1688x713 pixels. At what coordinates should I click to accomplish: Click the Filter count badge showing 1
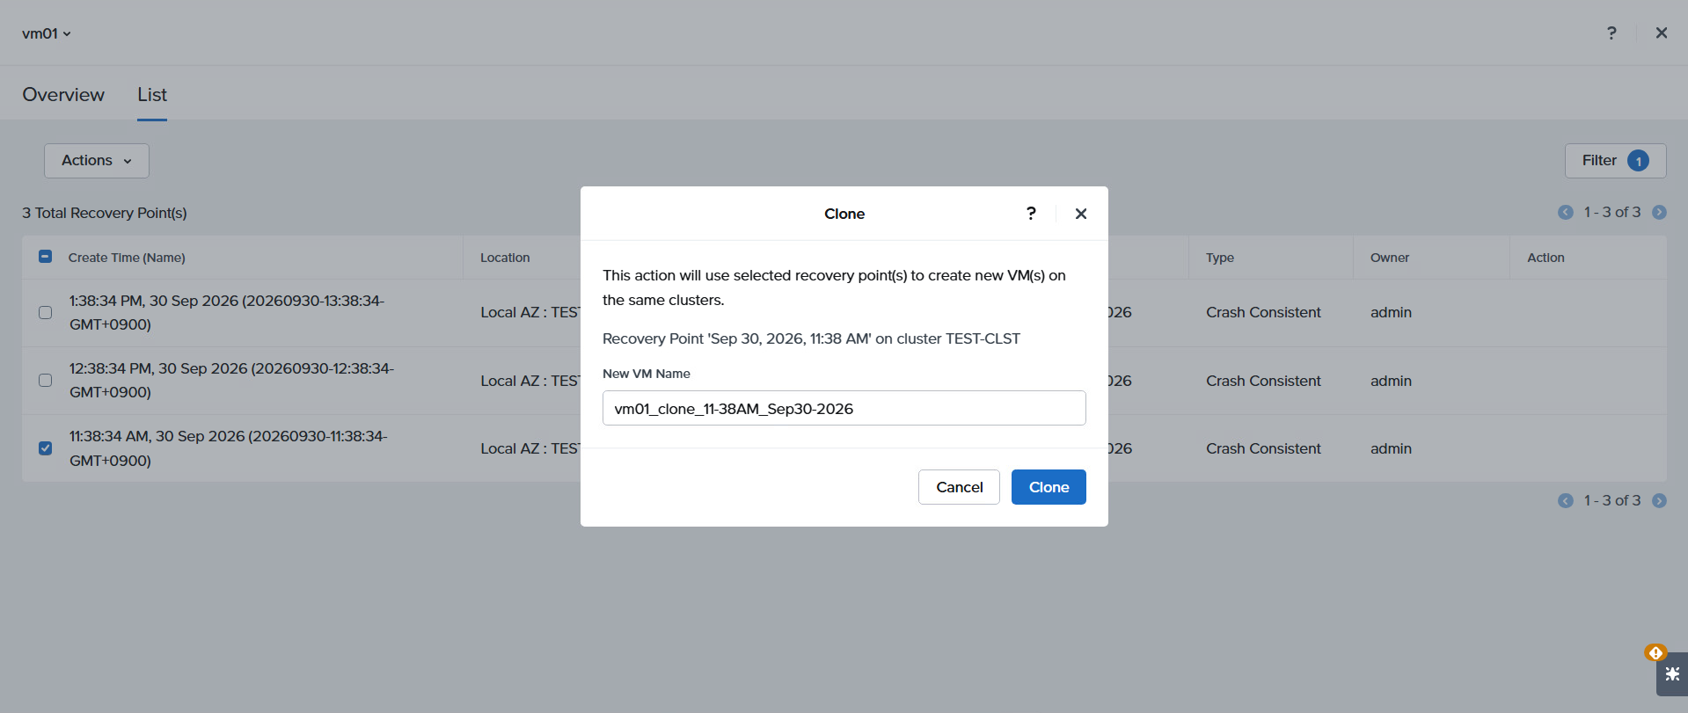(x=1638, y=161)
